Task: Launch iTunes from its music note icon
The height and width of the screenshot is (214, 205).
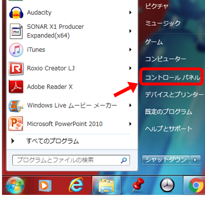Action: click(x=16, y=50)
